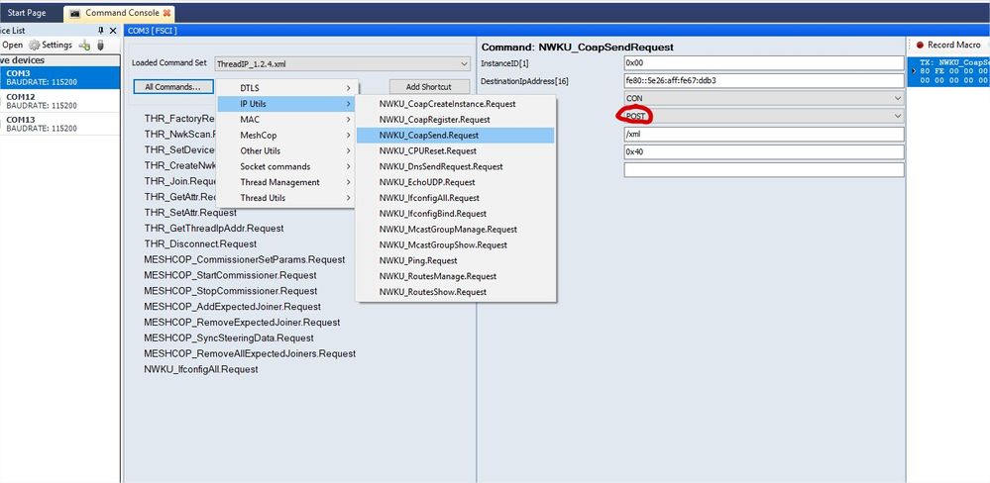Select MESHCOP_SyncSteeringData.Request shortcut
Viewport: 990px width, 483px height.
[x=229, y=338]
